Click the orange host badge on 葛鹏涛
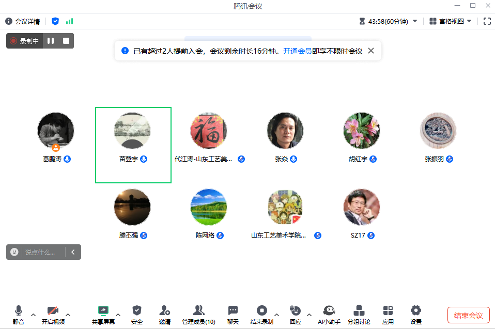Viewport: 495px width, 329px height. pos(56,147)
